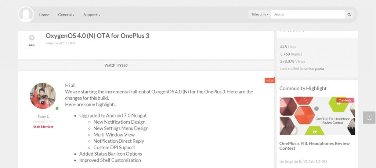Screen dimensions: 376x168
Task: Open the user profile avatar icon
Action: (x=26, y=14)
